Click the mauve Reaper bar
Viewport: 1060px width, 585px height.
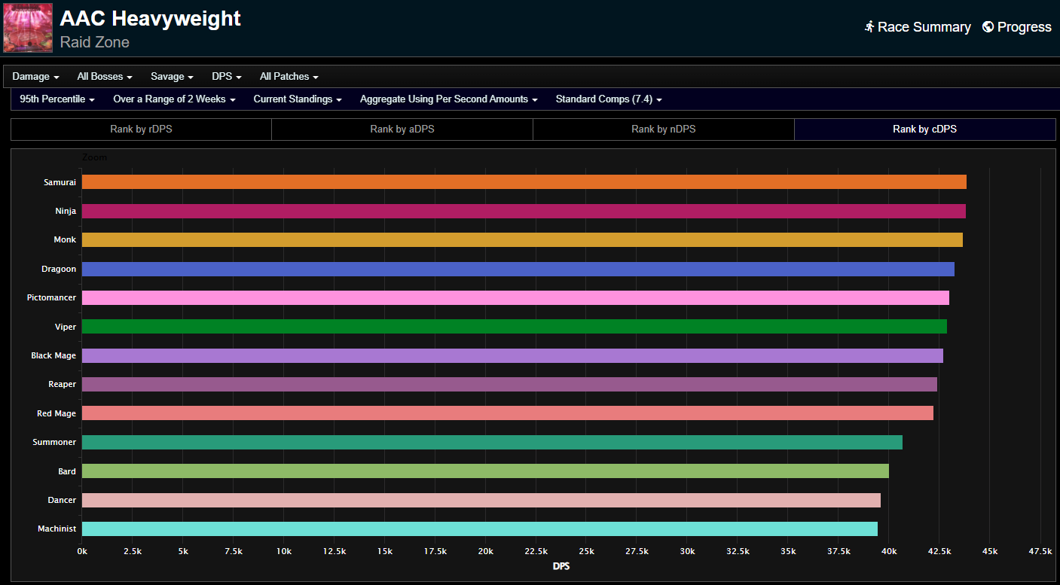(x=509, y=384)
